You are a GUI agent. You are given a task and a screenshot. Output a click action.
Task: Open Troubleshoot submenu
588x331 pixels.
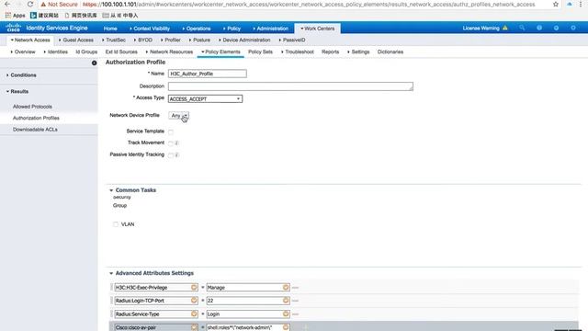point(297,51)
